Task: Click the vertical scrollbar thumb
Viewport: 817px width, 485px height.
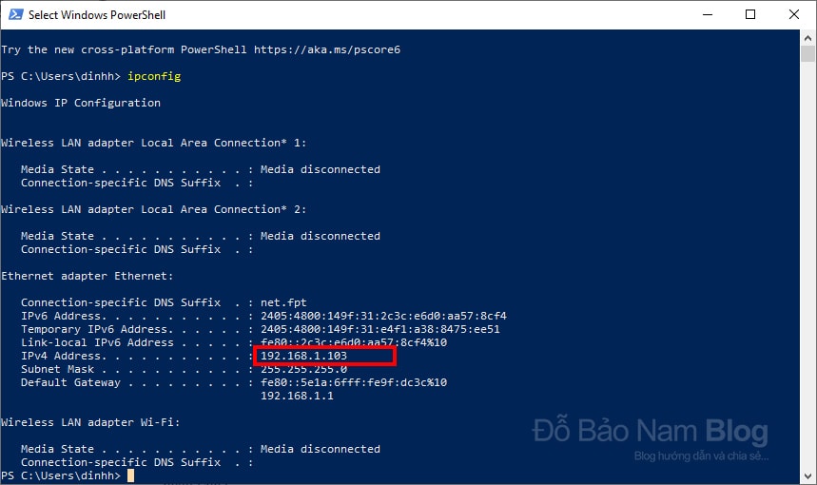Action: click(x=807, y=53)
